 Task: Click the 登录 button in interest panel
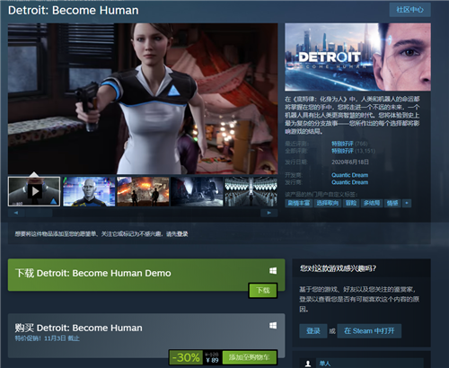[x=313, y=331]
